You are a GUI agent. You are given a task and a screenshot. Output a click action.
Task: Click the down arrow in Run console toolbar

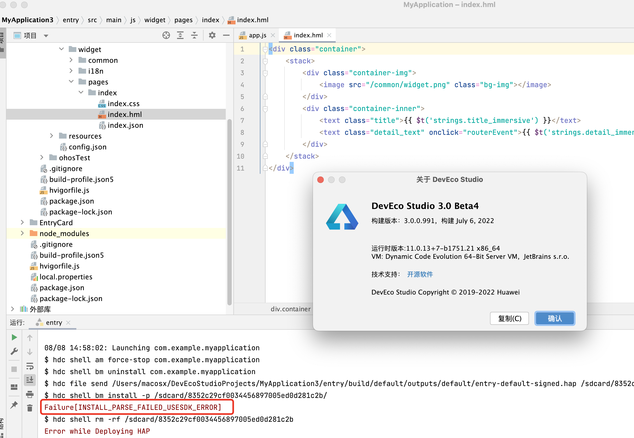30,352
